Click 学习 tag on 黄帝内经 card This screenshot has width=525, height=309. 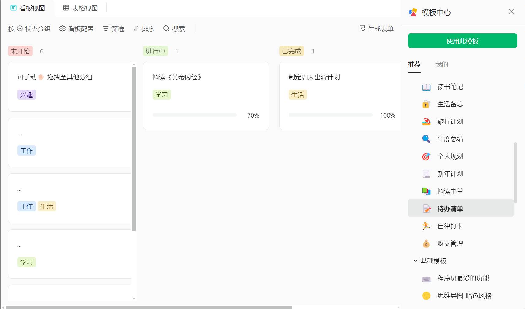pyautogui.click(x=162, y=95)
